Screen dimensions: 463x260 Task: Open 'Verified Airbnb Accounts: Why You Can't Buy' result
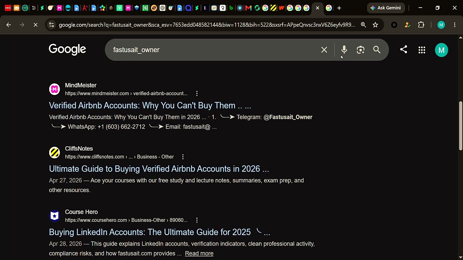point(150,105)
